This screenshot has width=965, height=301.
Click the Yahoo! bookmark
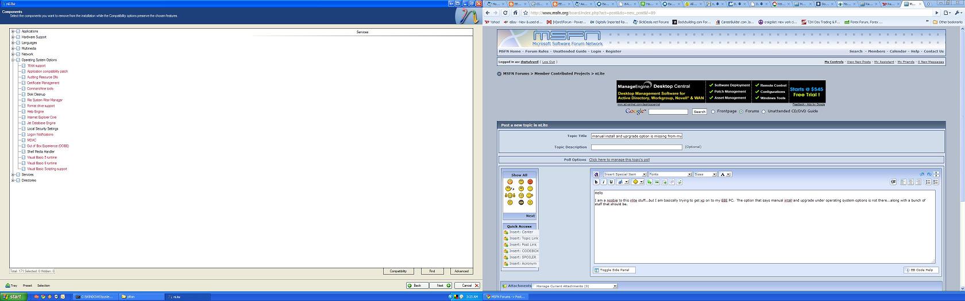pyautogui.click(x=492, y=22)
